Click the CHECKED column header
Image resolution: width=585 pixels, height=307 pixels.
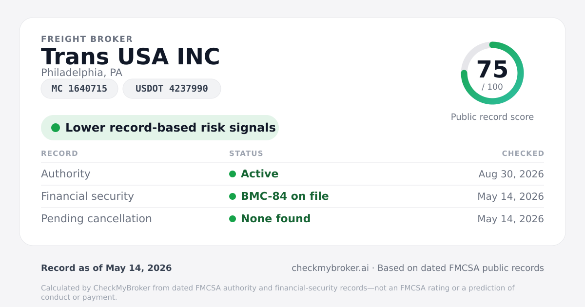click(x=523, y=153)
